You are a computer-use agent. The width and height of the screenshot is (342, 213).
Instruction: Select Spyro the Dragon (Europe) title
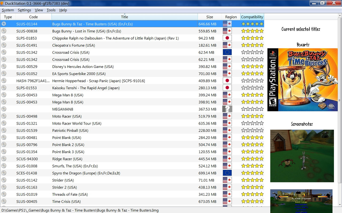coord(86,173)
